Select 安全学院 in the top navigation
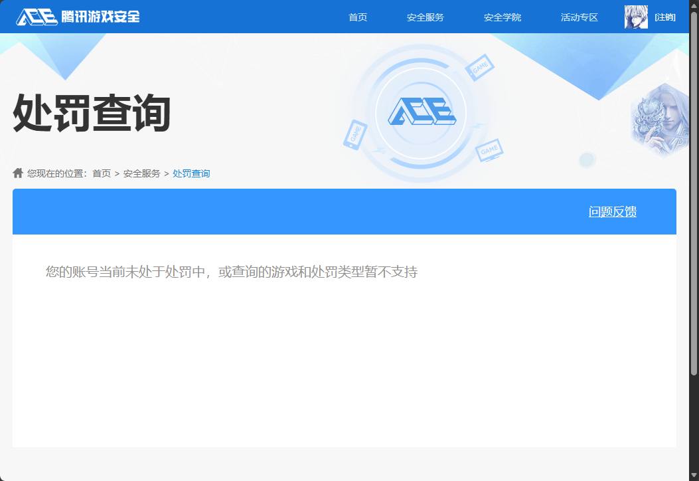This screenshot has width=699, height=481. (503, 17)
